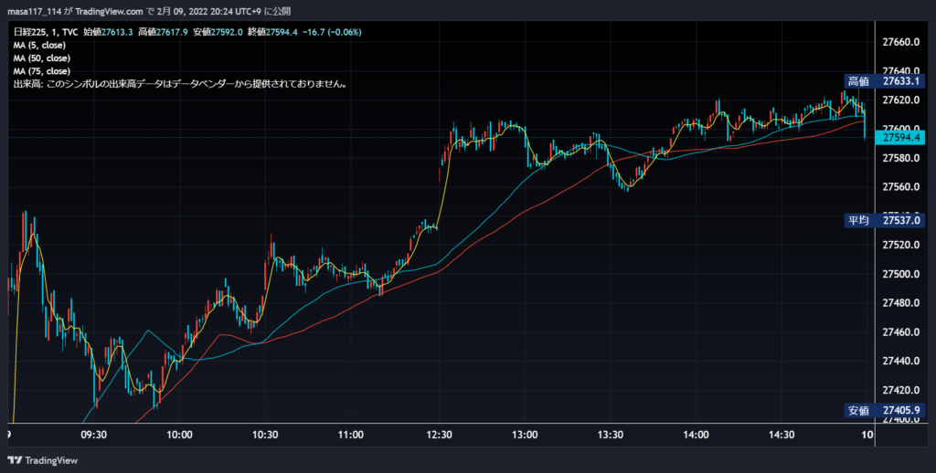Click the −16.7 (−0.06%) change value
The height and width of the screenshot is (473, 936).
(331, 32)
